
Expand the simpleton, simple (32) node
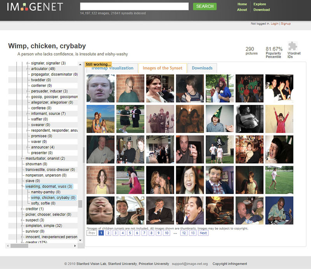22,226
